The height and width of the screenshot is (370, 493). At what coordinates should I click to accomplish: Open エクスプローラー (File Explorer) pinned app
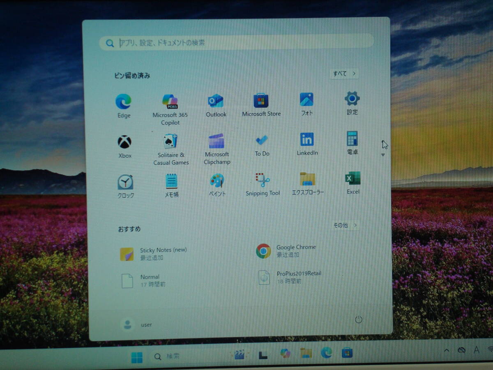click(x=308, y=184)
